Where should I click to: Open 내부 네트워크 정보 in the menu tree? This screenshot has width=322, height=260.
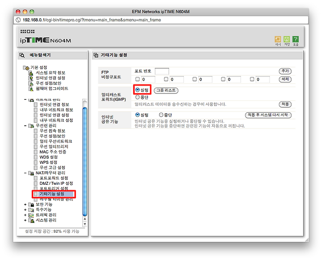click(56, 110)
